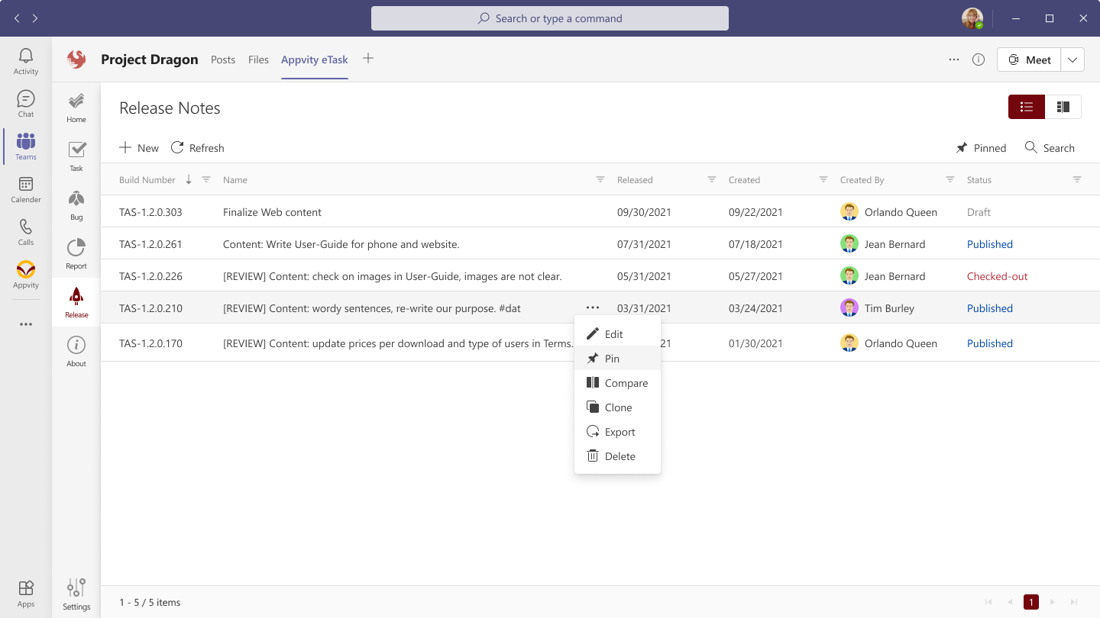Open the Report section from the sidebar
The width and height of the screenshot is (1100, 618).
tap(76, 252)
